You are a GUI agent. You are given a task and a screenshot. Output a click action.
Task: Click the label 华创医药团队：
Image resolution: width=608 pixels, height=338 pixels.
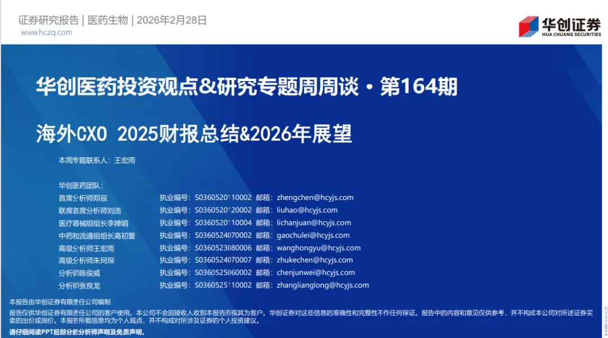click(81, 185)
